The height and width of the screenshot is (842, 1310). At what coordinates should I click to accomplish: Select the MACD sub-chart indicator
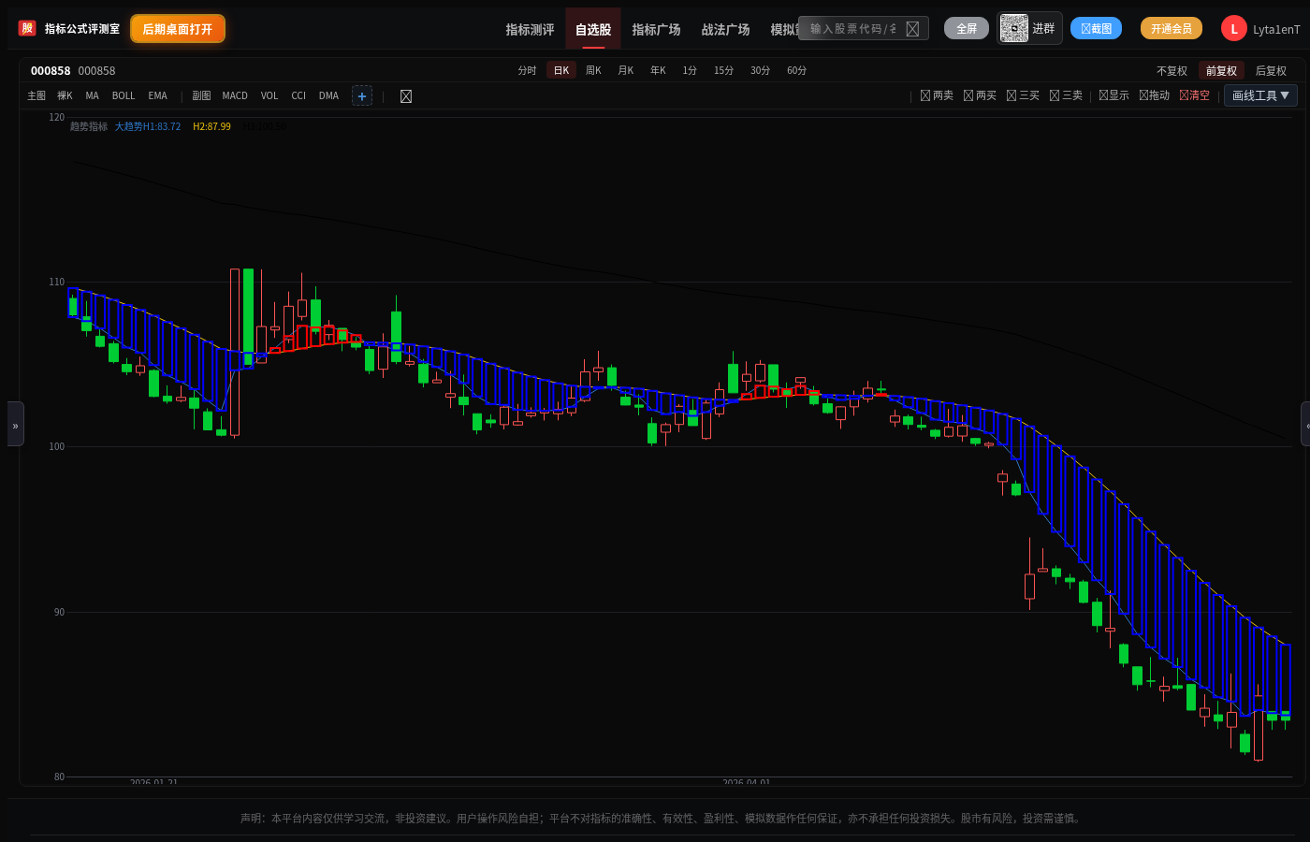235,95
